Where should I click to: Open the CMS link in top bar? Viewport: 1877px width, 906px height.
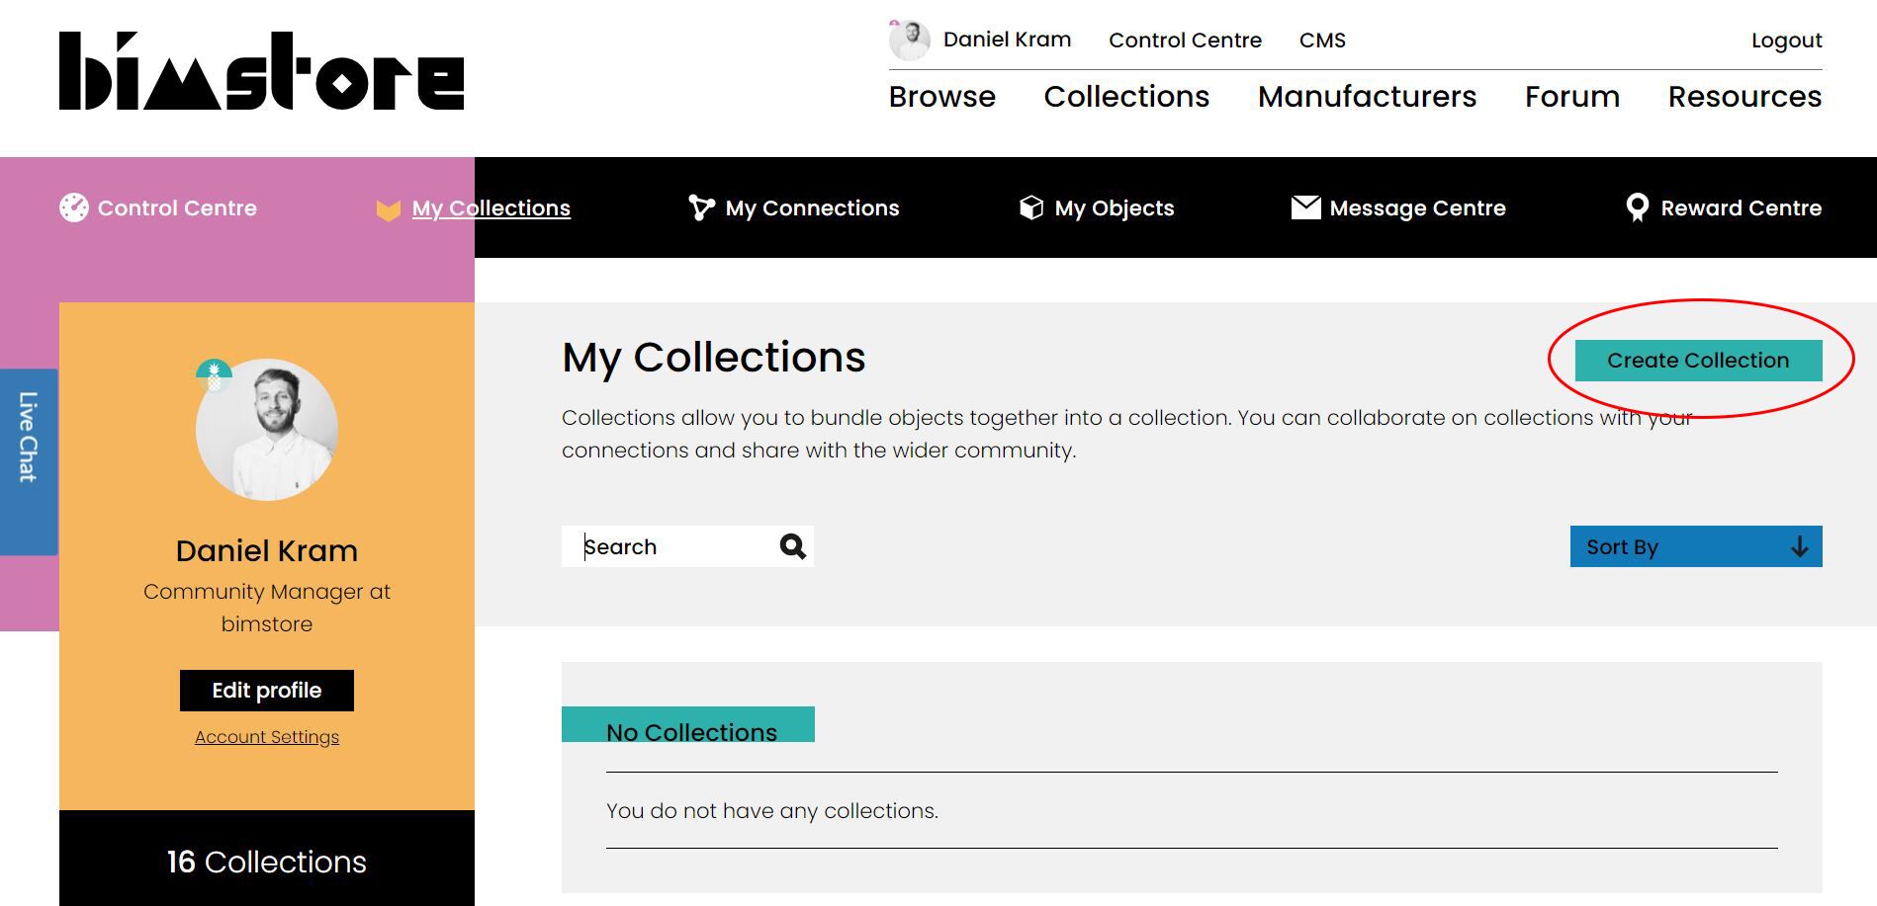pos(1322,41)
